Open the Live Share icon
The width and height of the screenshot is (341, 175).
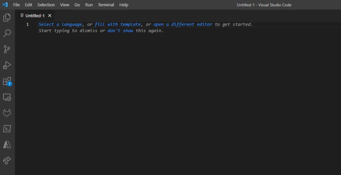pos(7,160)
